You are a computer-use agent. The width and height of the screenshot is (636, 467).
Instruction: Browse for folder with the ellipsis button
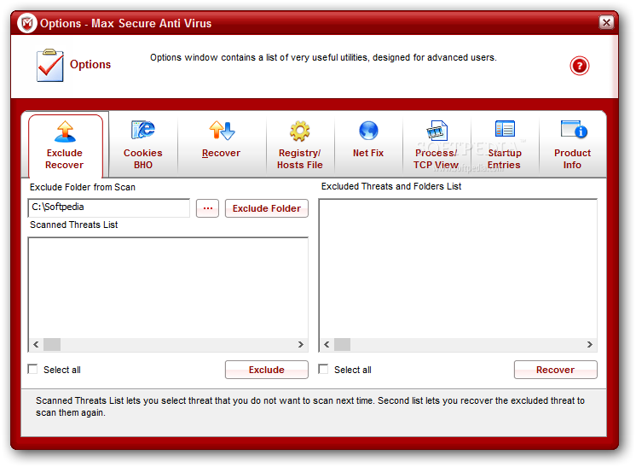click(x=208, y=208)
